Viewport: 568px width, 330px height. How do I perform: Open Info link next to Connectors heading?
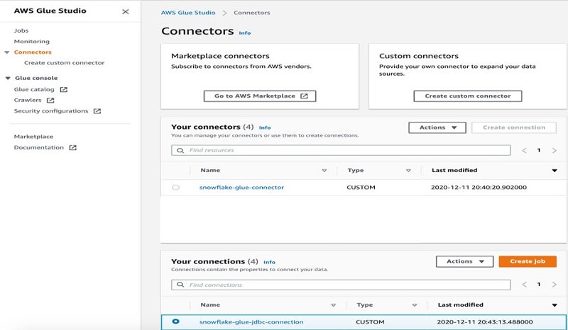[x=244, y=33]
